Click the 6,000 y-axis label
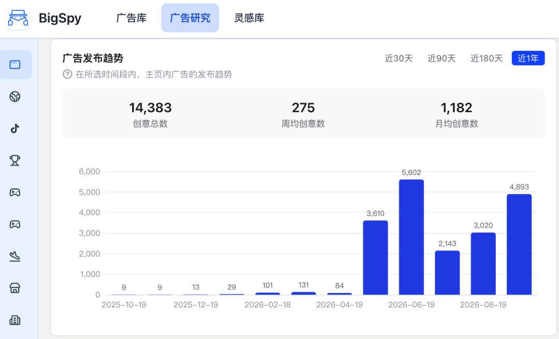Screen dimensions: 559x339 (90, 171)
